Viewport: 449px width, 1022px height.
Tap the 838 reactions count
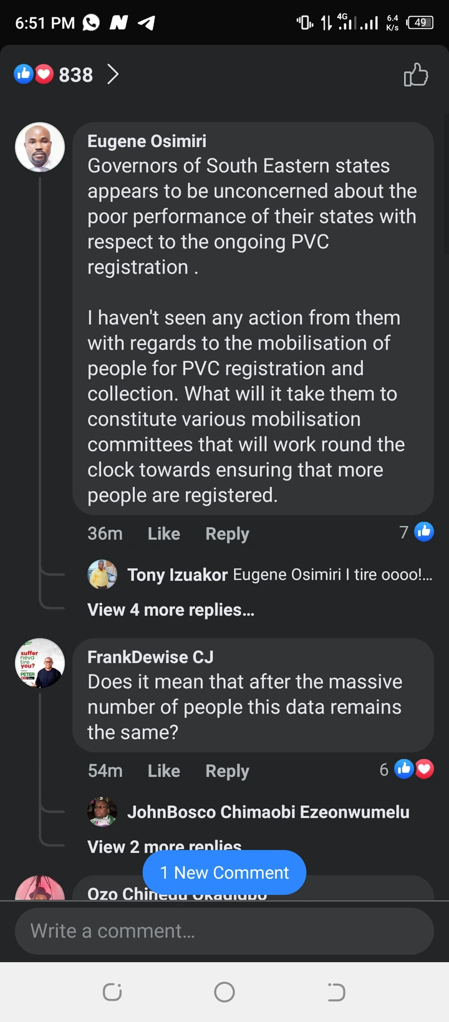75,75
